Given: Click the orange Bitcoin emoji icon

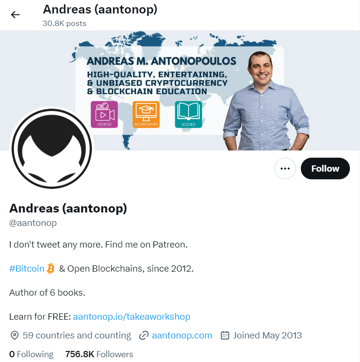Looking at the screenshot, I should [x=51, y=269].
